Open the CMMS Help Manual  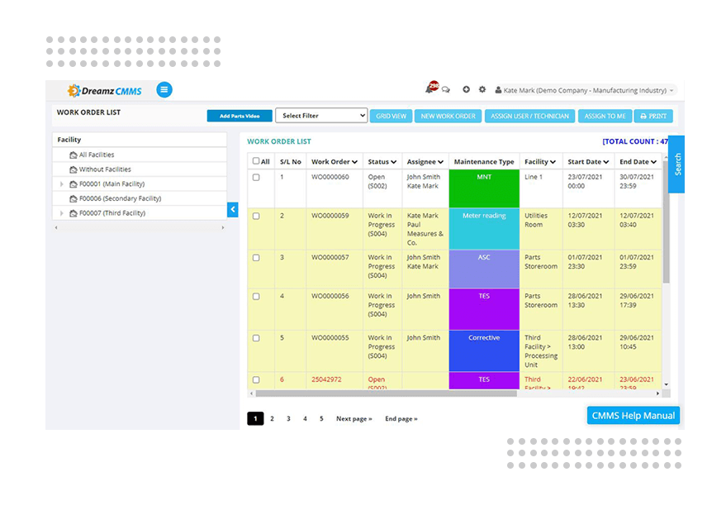(633, 415)
